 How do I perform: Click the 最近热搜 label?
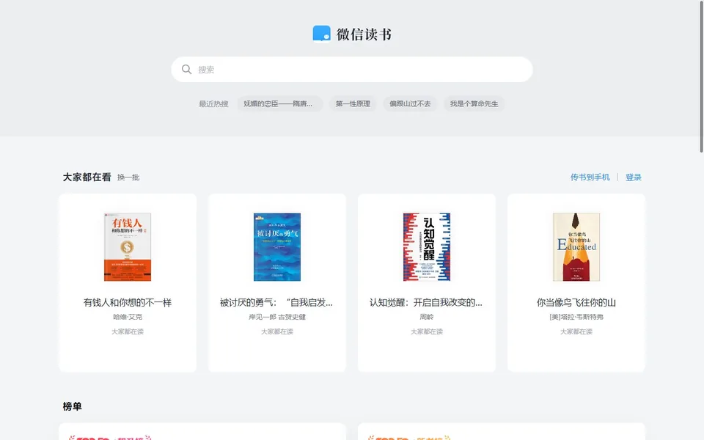click(x=213, y=103)
